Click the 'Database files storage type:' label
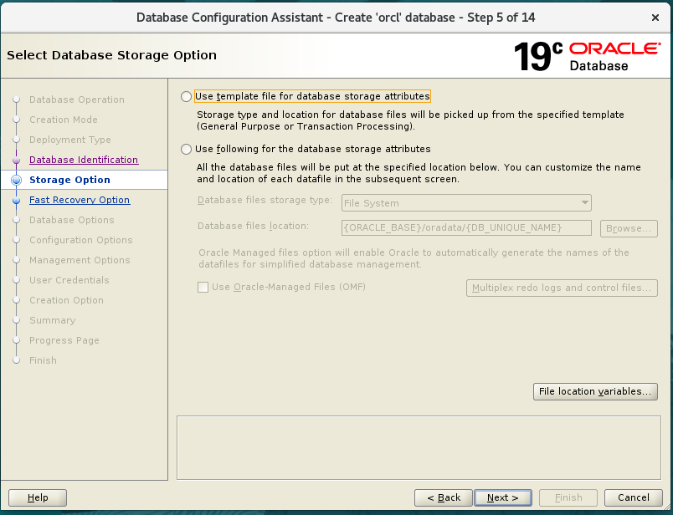Image resolution: width=673 pixels, height=515 pixels. [265, 201]
